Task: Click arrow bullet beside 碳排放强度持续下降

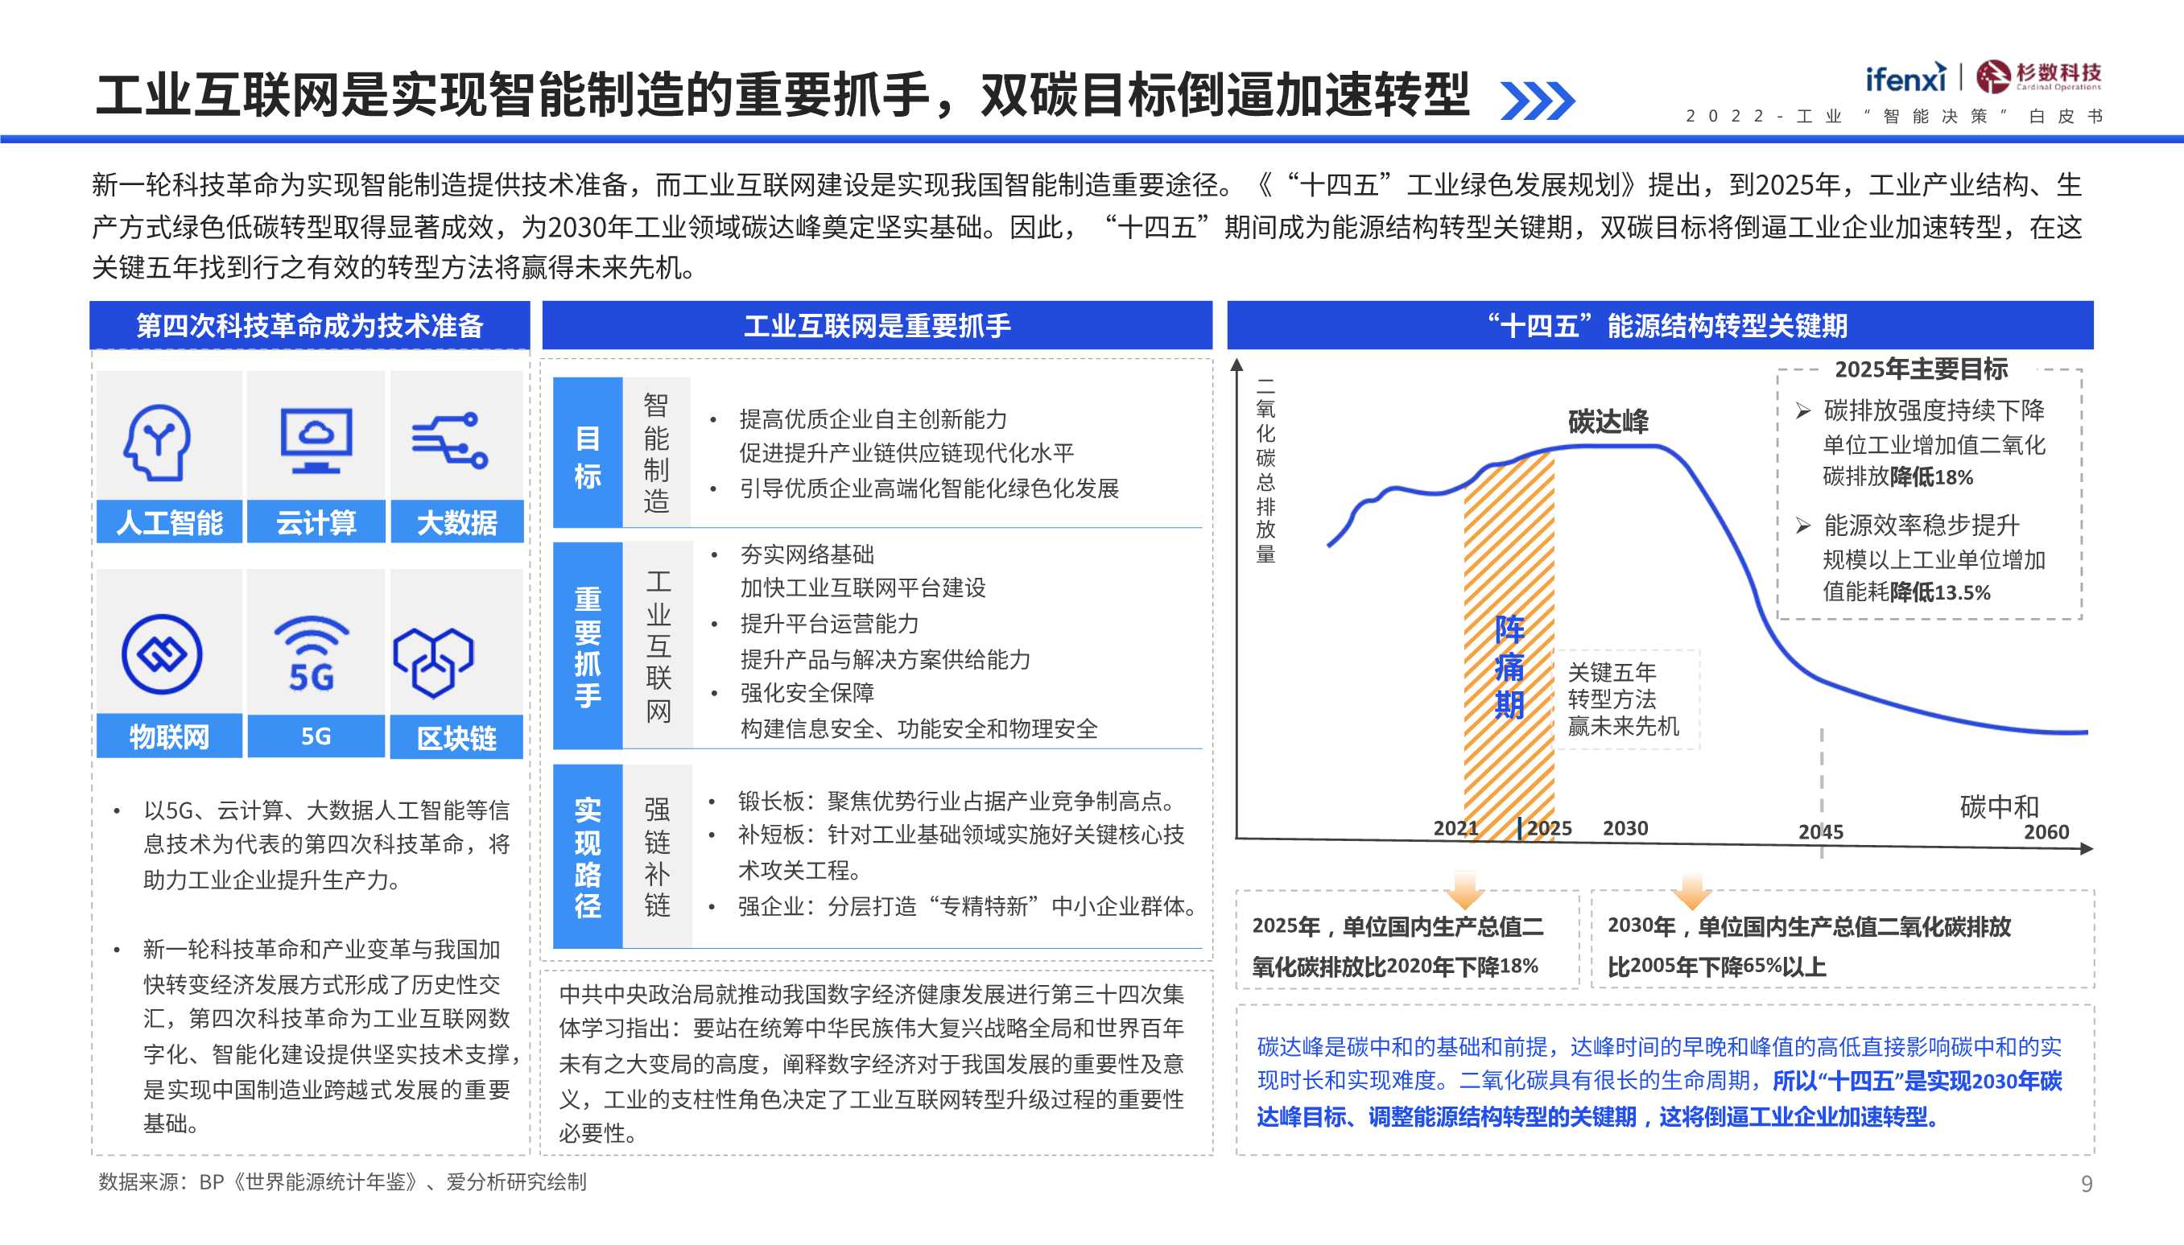Action: pyautogui.click(x=1803, y=411)
